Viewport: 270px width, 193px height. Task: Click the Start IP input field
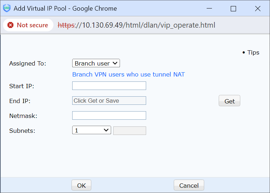coord(109,86)
